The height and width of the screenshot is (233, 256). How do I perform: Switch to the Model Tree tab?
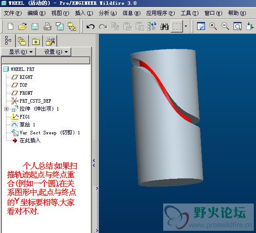[x=8, y=41]
